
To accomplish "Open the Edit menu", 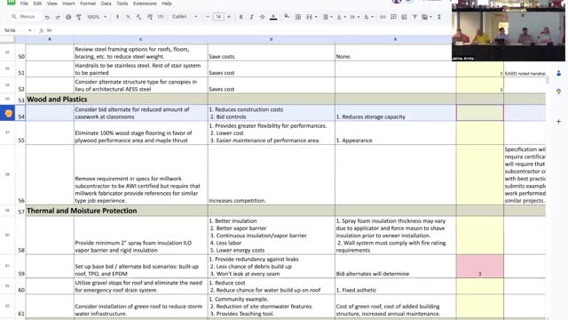I will pyautogui.click(x=37, y=4).
